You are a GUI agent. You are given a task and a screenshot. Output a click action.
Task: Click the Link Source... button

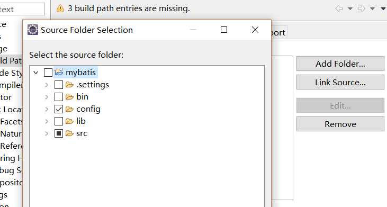tap(340, 82)
